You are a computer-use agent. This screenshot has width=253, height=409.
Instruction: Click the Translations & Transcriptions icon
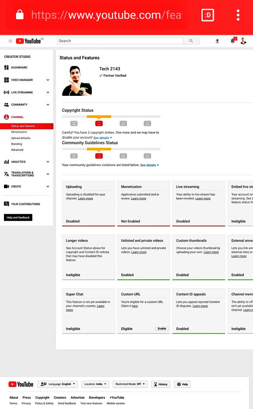pos(6,174)
